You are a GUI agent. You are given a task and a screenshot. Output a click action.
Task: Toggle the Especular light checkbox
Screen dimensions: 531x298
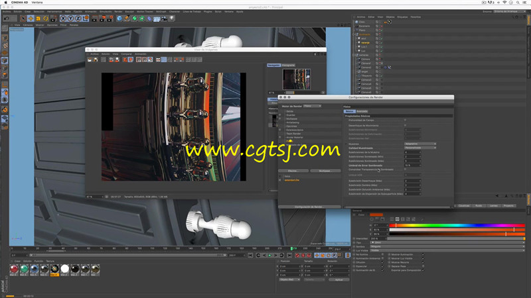383,266
